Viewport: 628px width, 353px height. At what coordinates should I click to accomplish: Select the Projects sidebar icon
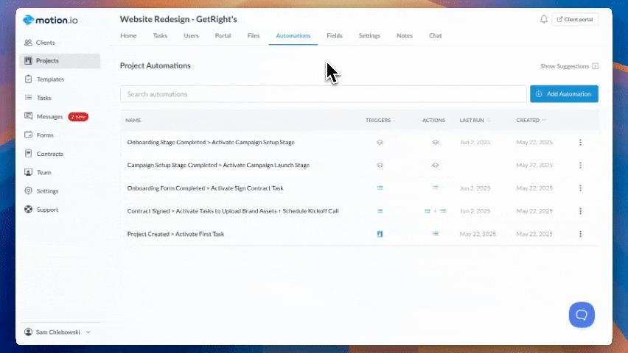tap(28, 61)
